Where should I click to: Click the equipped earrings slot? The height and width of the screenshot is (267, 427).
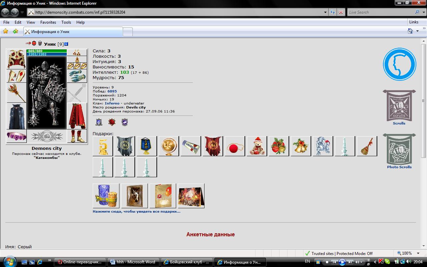click(77, 53)
